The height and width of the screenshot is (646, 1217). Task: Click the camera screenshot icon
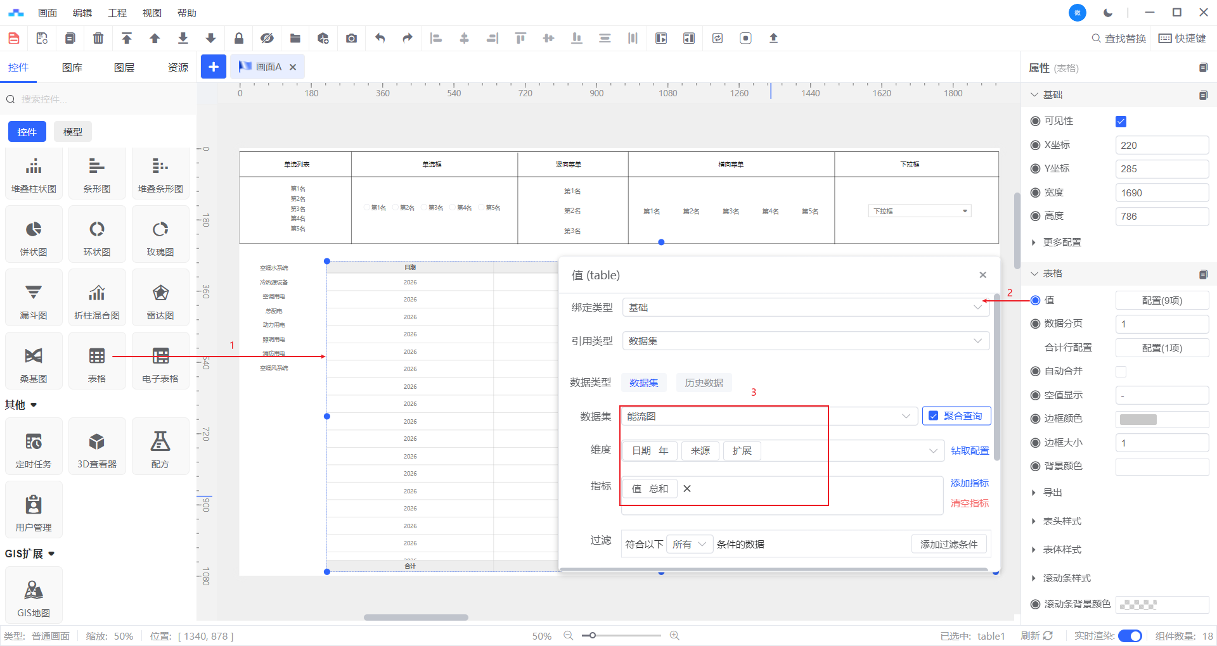[351, 39]
